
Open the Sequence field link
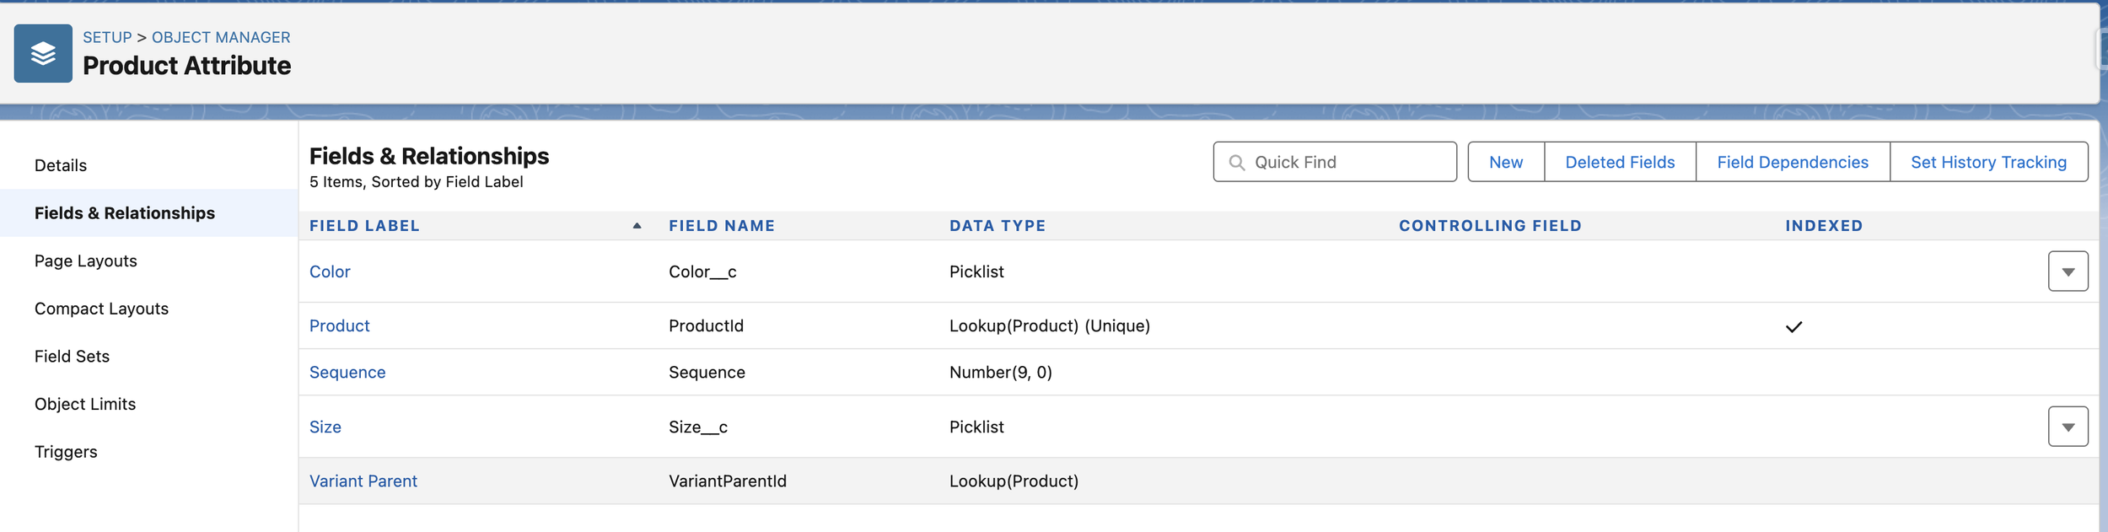tap(347, 373)
